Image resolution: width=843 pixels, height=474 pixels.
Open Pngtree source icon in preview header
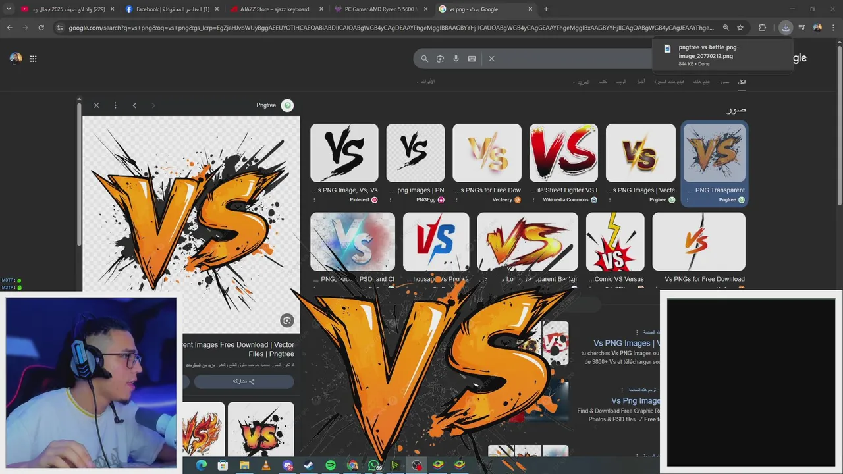pyautogui.click(x=287, y=105)
